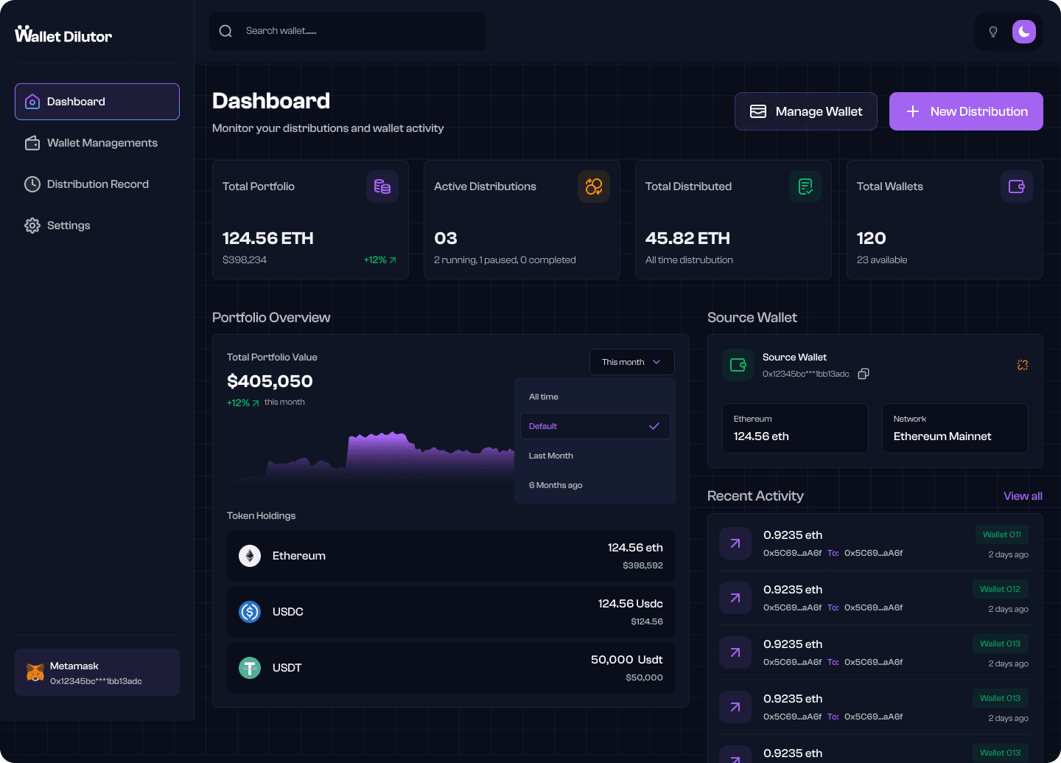
Task: Copy the source wallet address
Action: point(864,374)
